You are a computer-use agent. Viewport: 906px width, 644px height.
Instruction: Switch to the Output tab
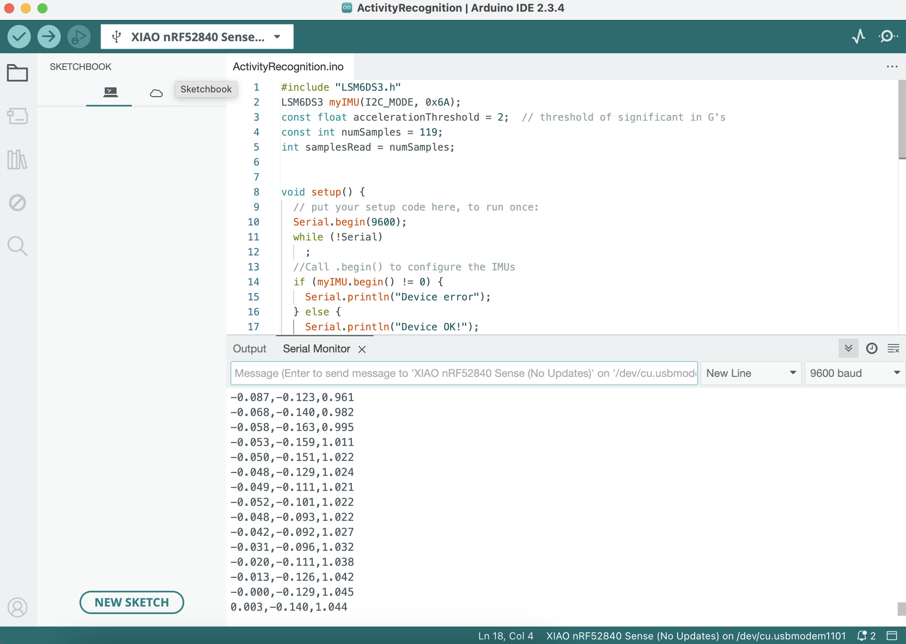point(249,349)
